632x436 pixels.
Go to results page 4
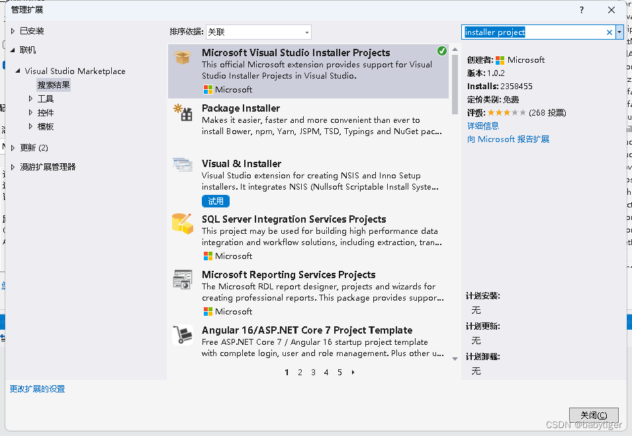point(326,373)
